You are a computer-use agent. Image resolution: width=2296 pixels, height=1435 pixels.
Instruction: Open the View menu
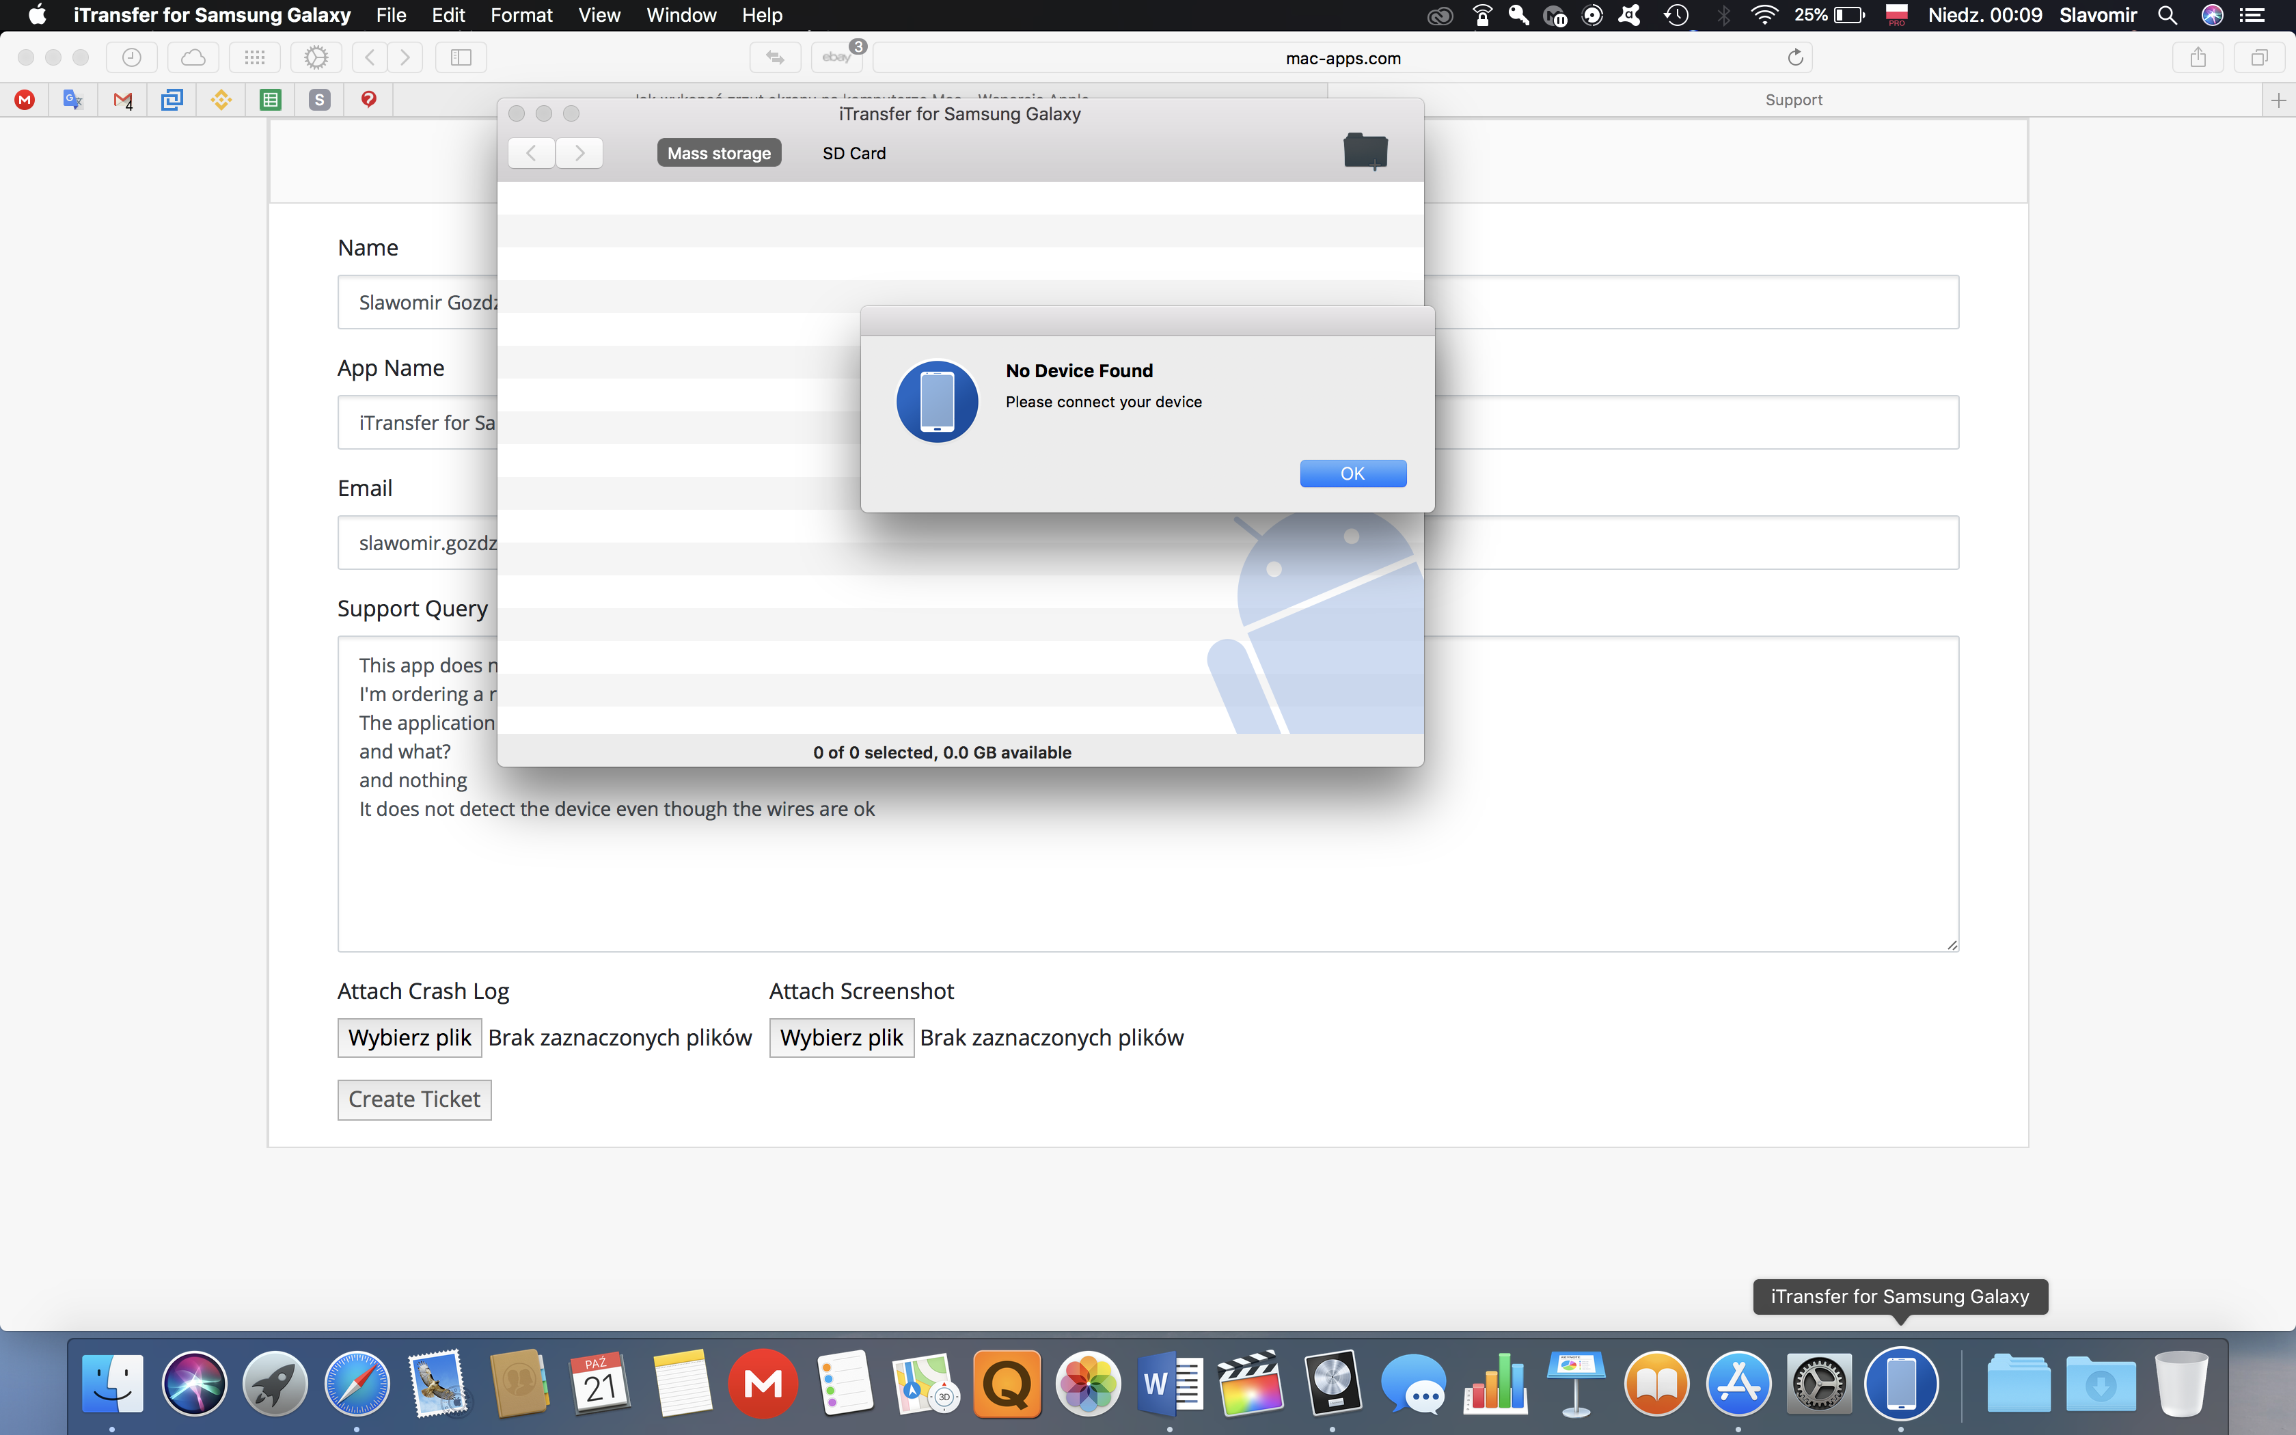pyautogui.click(x=599, y=15)
